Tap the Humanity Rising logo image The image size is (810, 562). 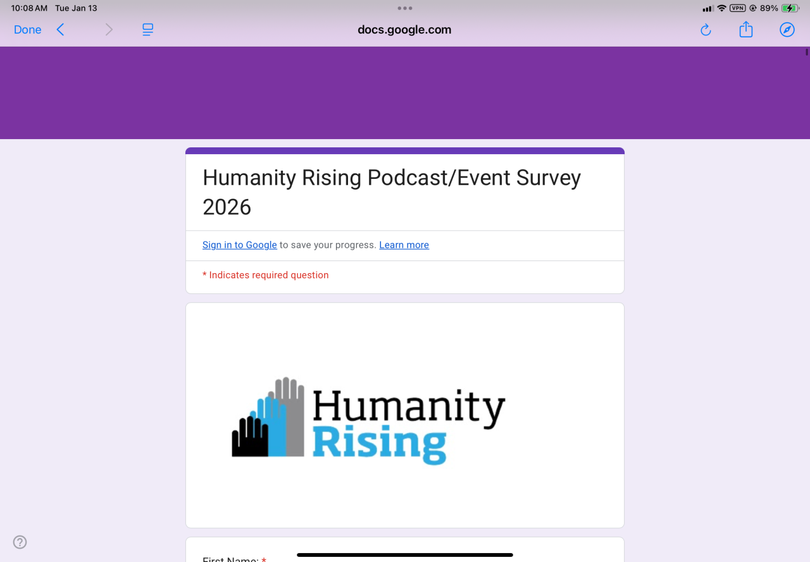tap(369, 420)
